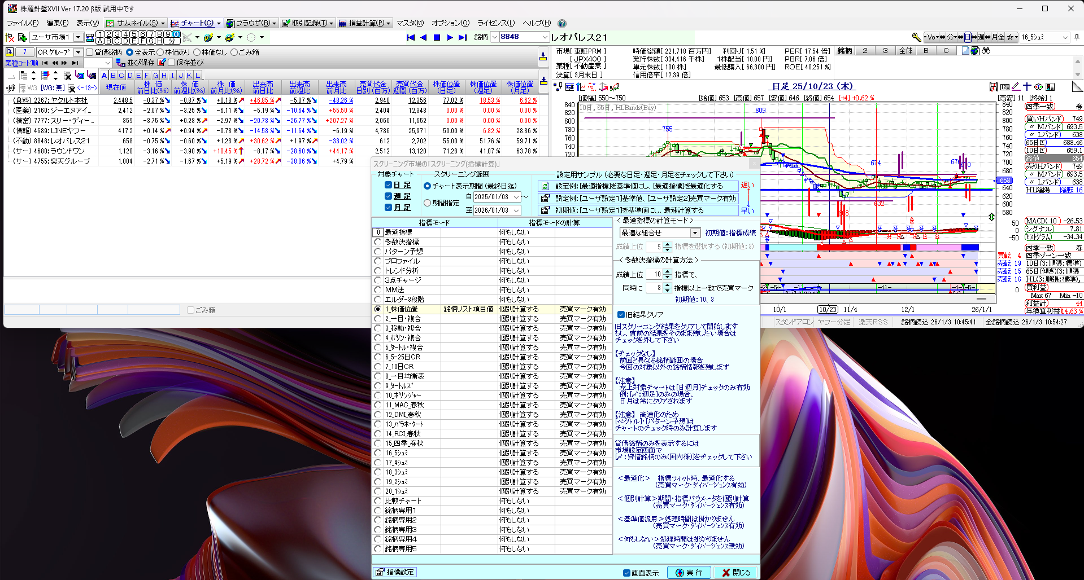
Task: Expand the ユーザ市場1 combo box
Action: [x=78, y=37]
